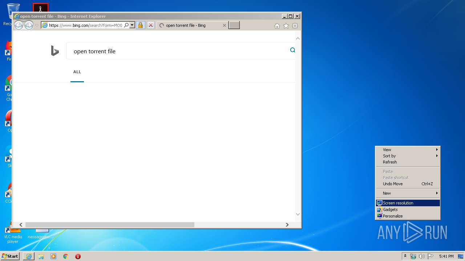Close the 'open torrent file - Bing' tab
Viewport: 465px width, 261px height.
click(x=224, y=25)
